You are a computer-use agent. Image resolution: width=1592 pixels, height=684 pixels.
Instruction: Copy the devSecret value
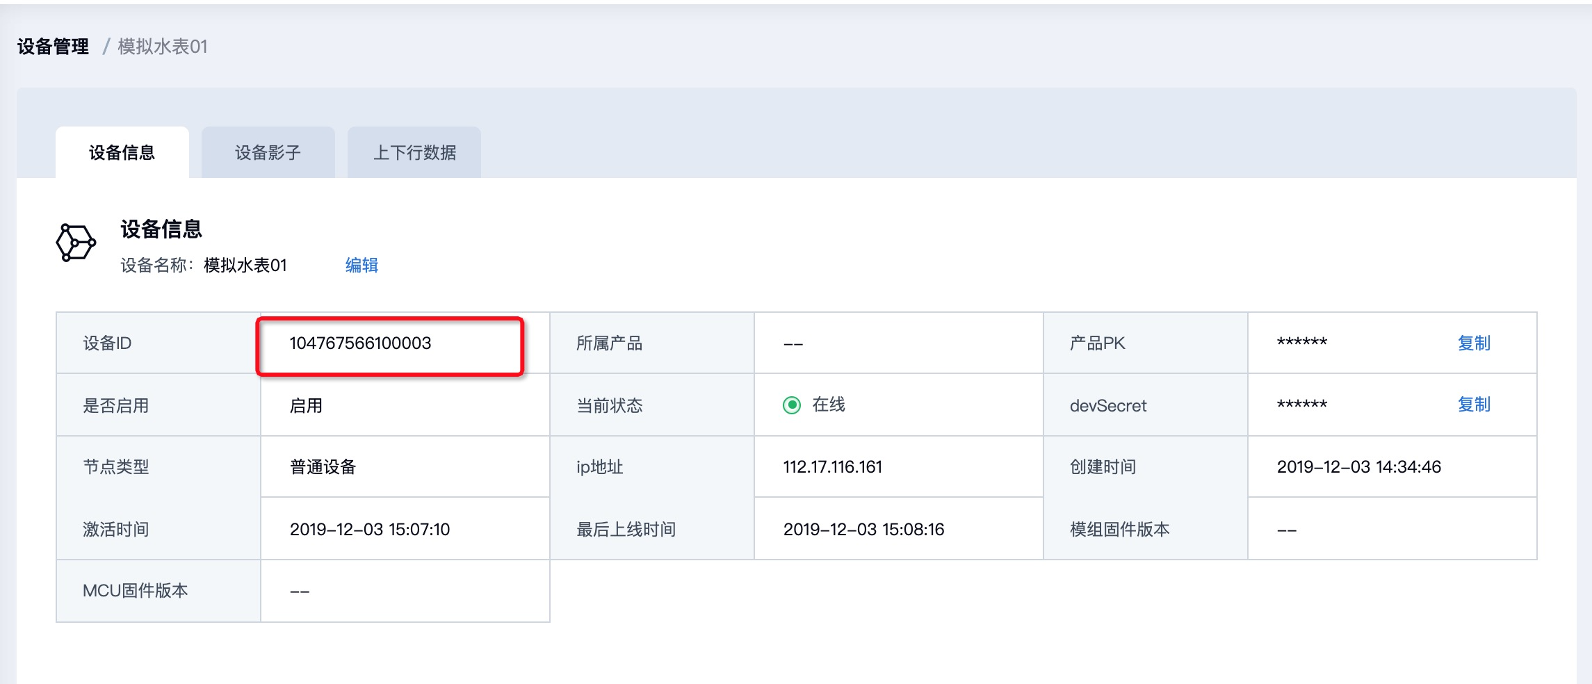(x=1473, y=405)
